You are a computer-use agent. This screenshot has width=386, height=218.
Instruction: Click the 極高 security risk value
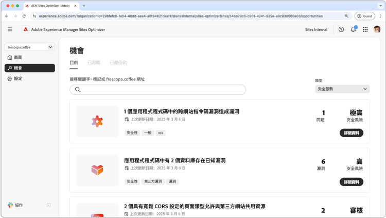356,113
